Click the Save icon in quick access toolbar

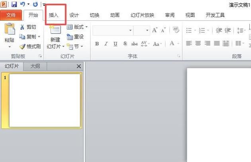pyautogui.click(x=14, y=4)
